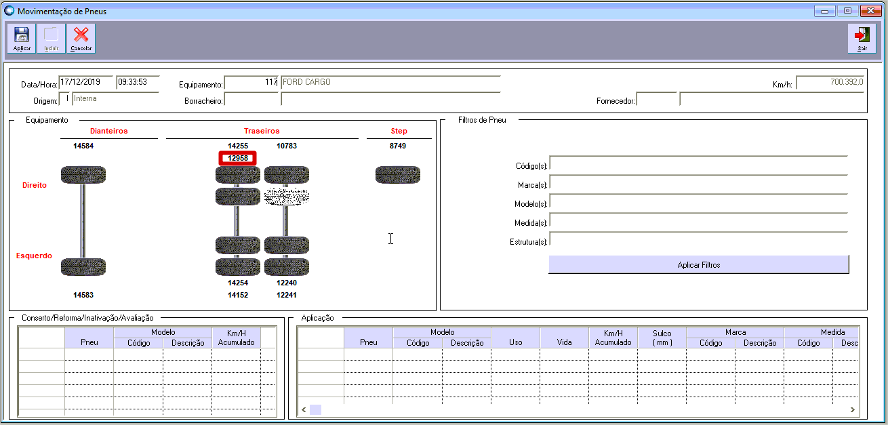The image size is (888, 425).
Task: Minimize the Movimentação de Pneus window
Action: click(x=826, y=11)
